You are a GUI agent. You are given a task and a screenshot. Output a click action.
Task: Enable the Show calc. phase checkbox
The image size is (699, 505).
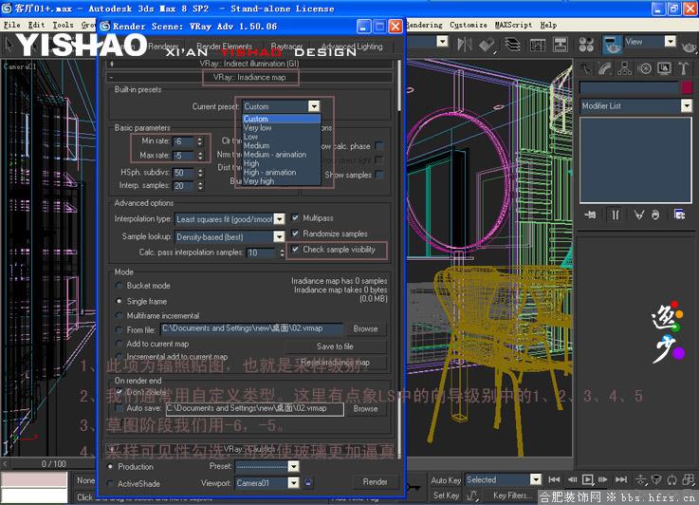tap(379, 146)
